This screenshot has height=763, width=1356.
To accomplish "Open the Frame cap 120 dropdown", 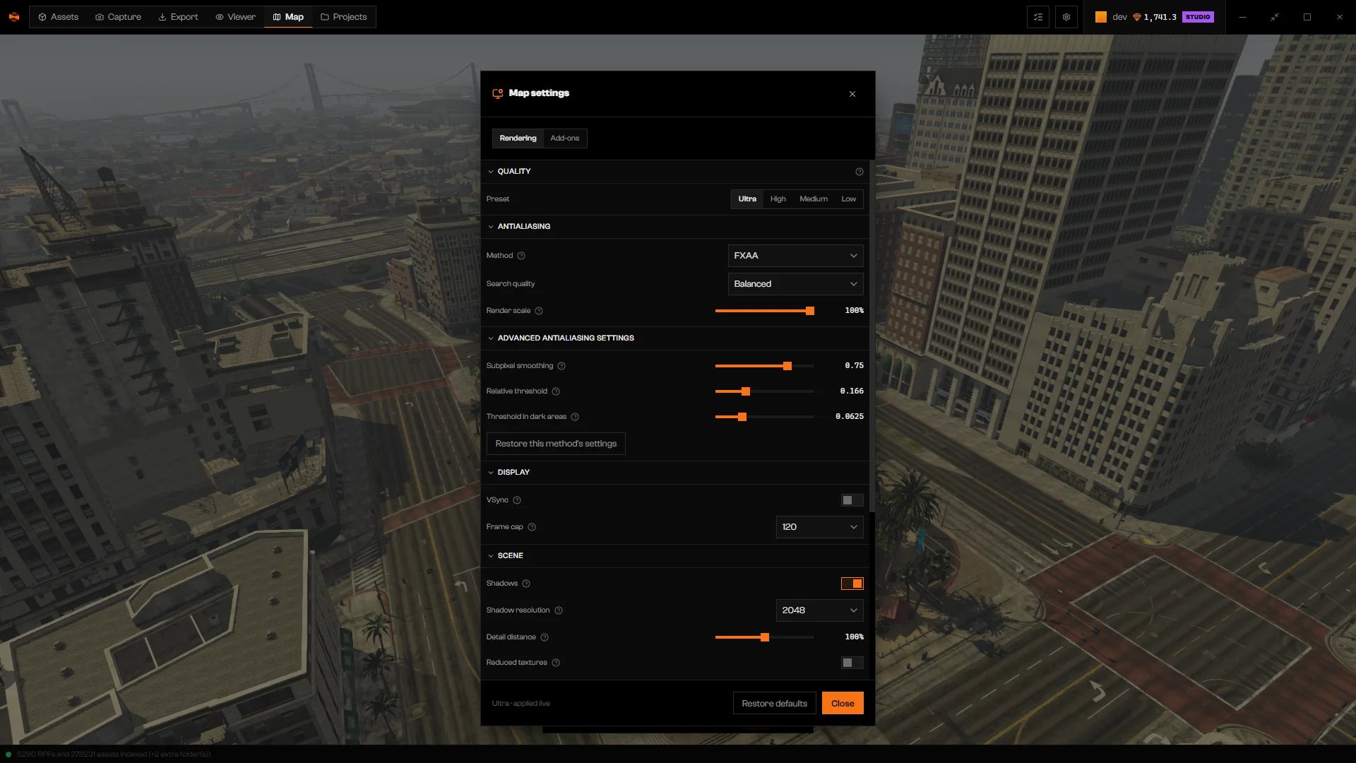I will pos(819,527).
